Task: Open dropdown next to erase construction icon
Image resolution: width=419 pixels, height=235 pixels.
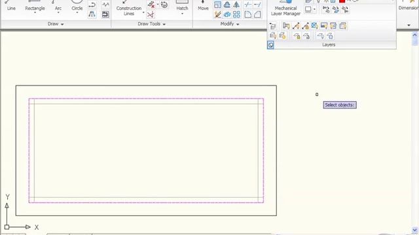Action: (x=158, y=5)
